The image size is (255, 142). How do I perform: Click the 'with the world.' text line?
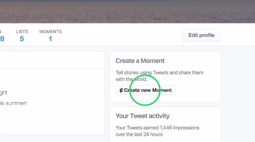[131, 79]
